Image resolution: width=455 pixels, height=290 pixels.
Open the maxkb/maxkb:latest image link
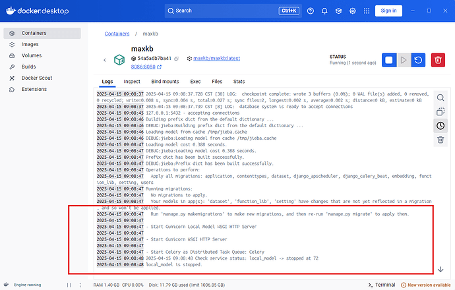[x=216, y=58]
